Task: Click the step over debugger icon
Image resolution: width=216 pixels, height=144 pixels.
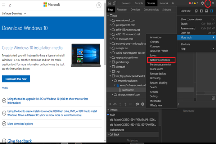Action: click(x=115, y=104)
